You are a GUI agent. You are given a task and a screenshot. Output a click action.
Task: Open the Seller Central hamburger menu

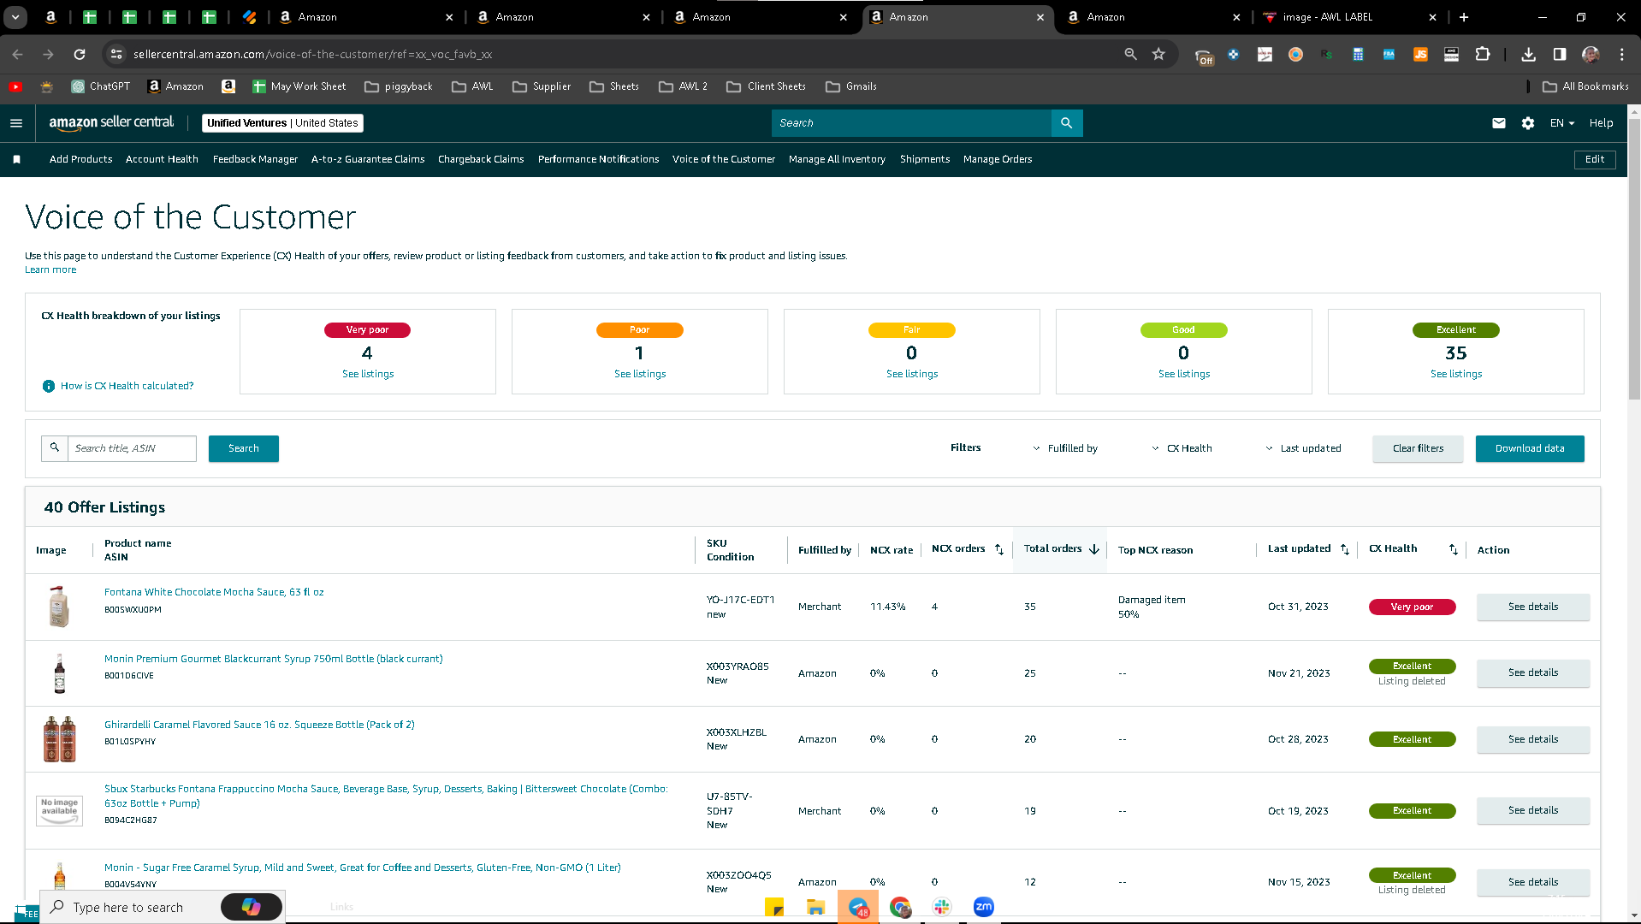click(x=16, y=123)
